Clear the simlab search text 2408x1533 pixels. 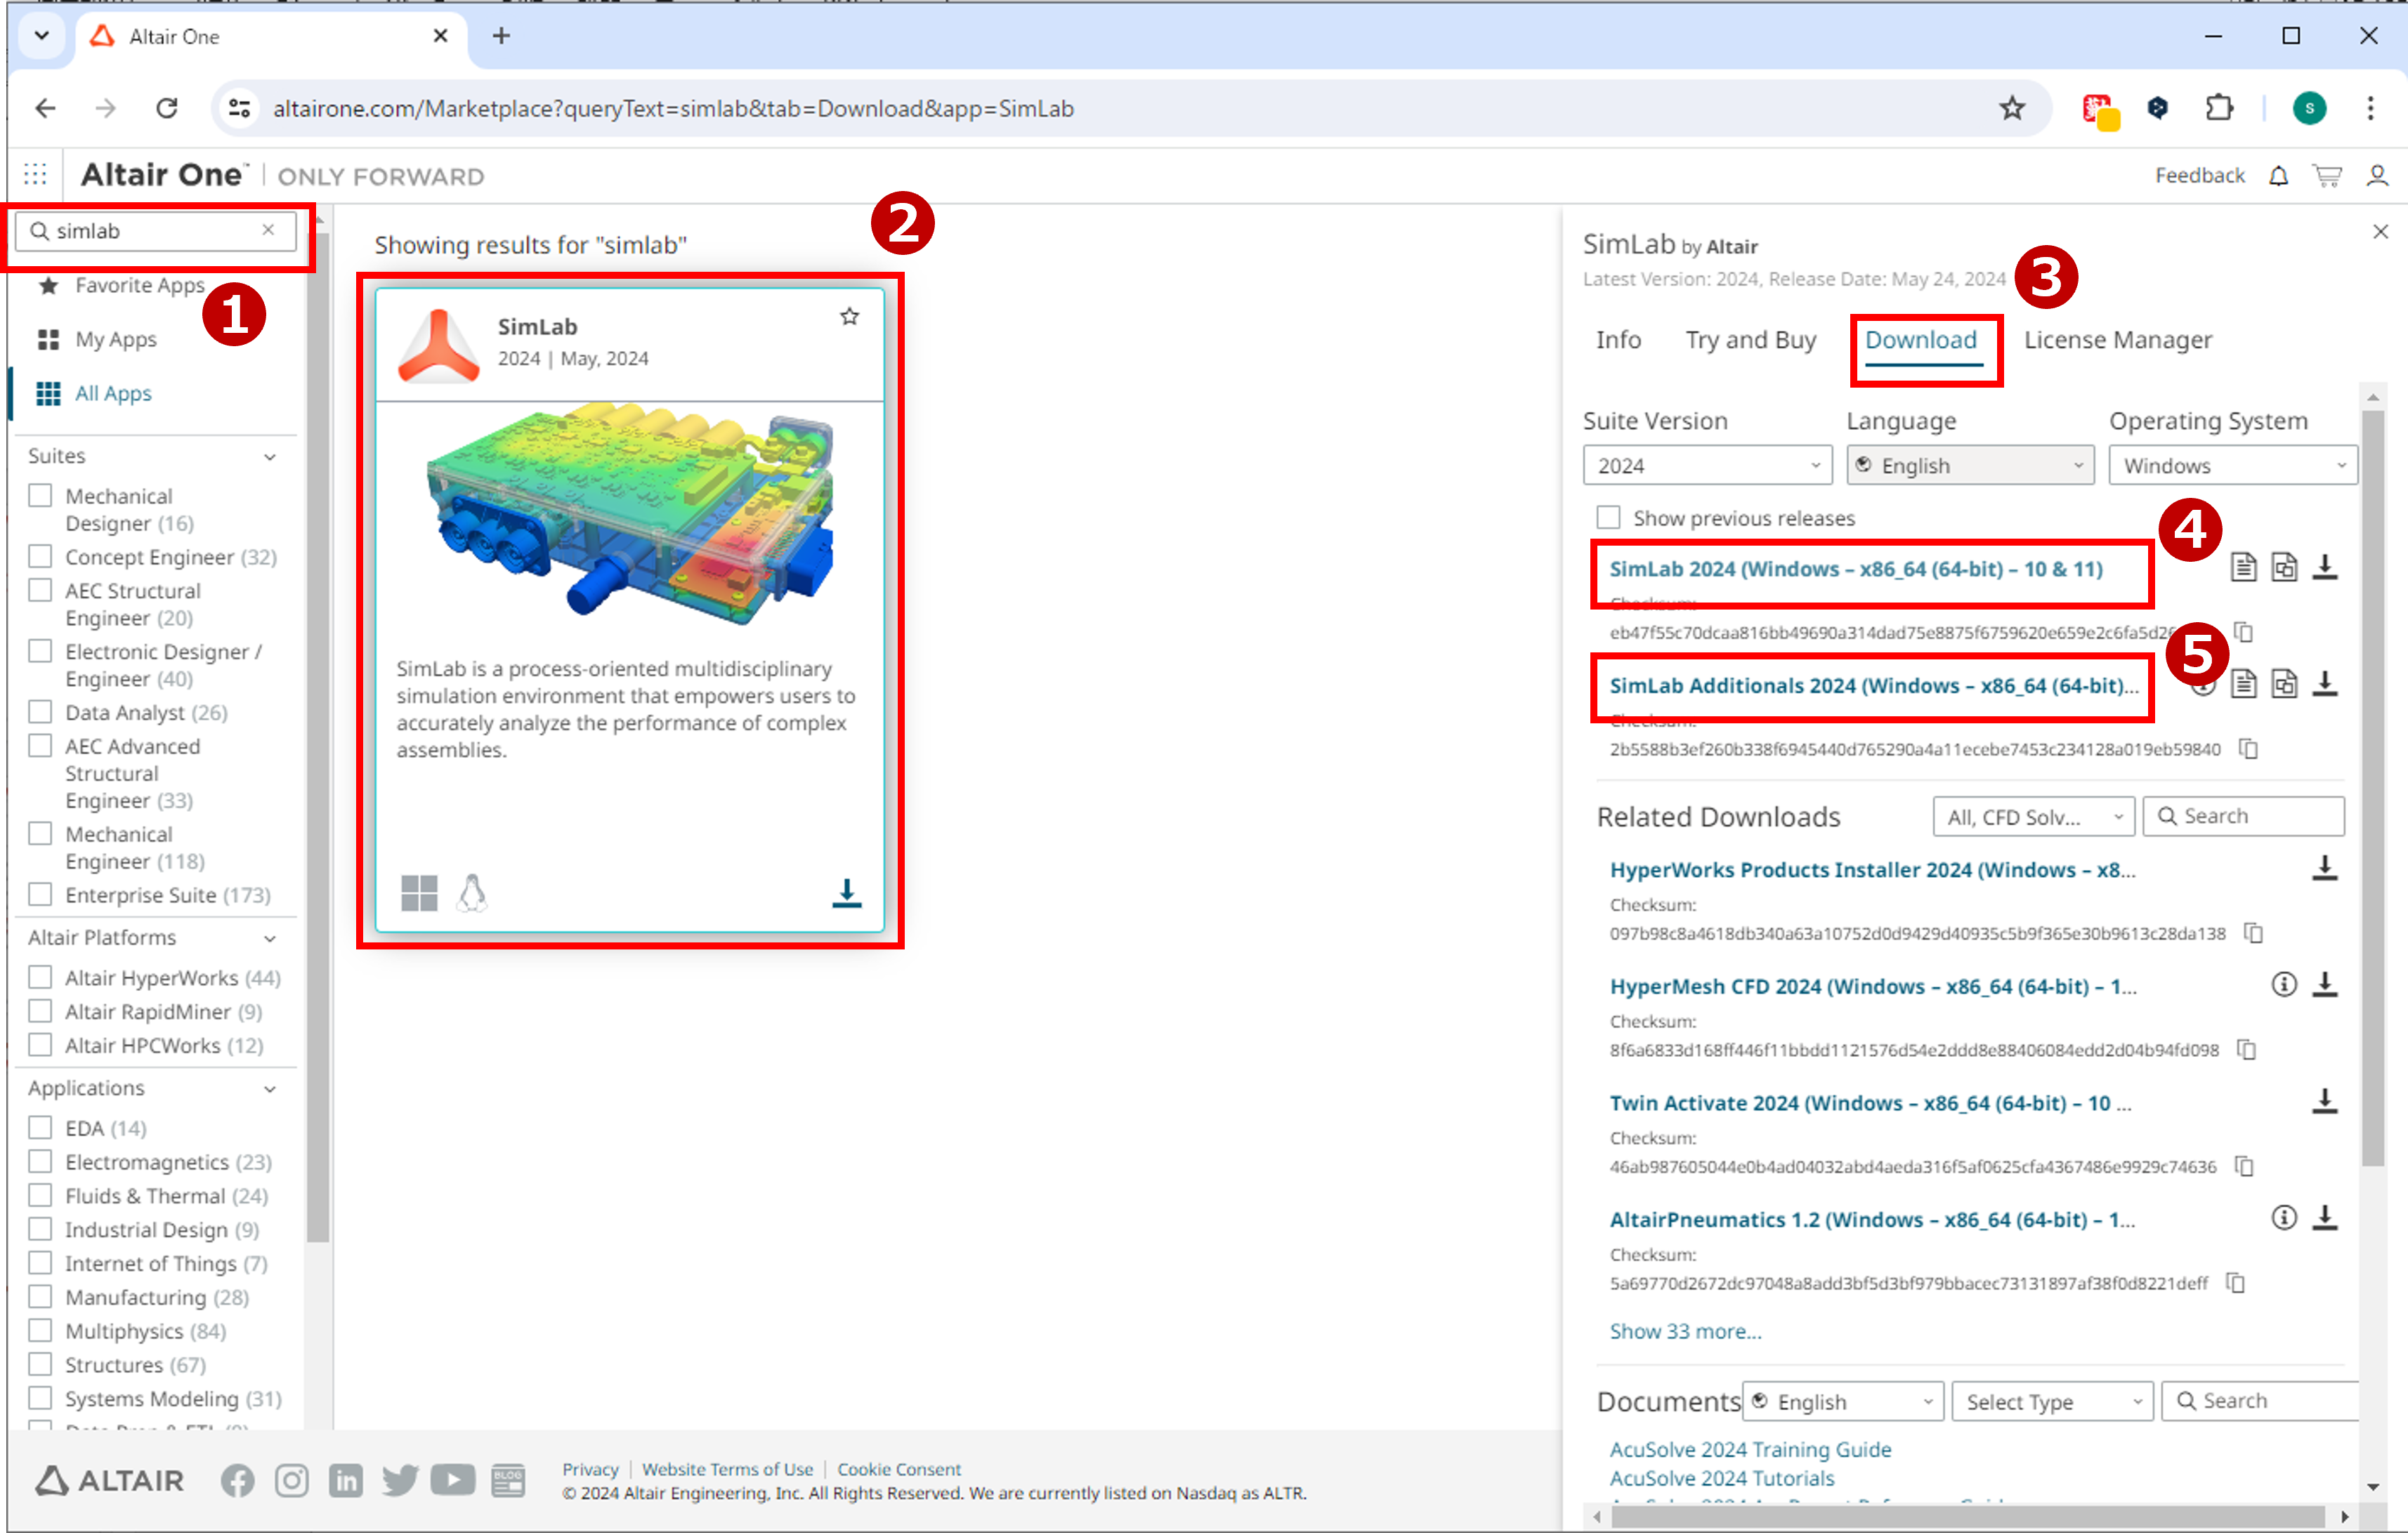pyautogui.click(x=268, y=230)
